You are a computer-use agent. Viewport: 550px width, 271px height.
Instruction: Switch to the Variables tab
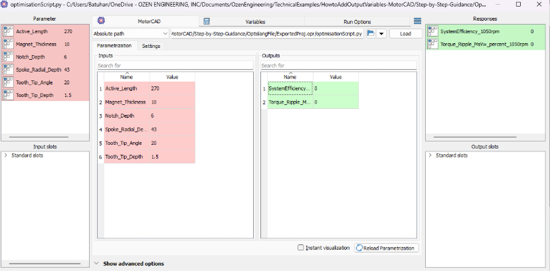point(245,21)
